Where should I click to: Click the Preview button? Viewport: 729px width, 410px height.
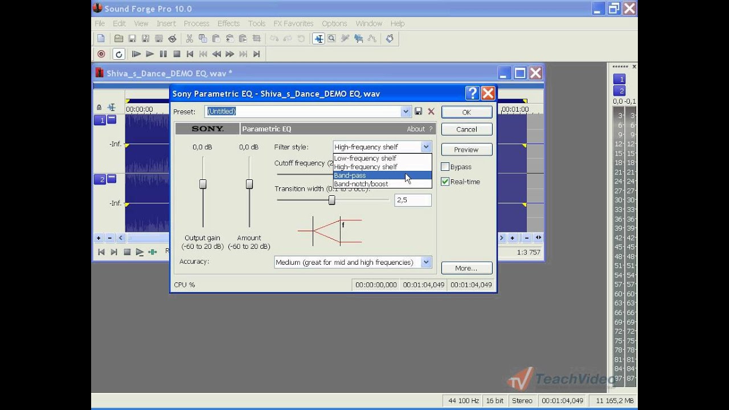pos(466,150)
